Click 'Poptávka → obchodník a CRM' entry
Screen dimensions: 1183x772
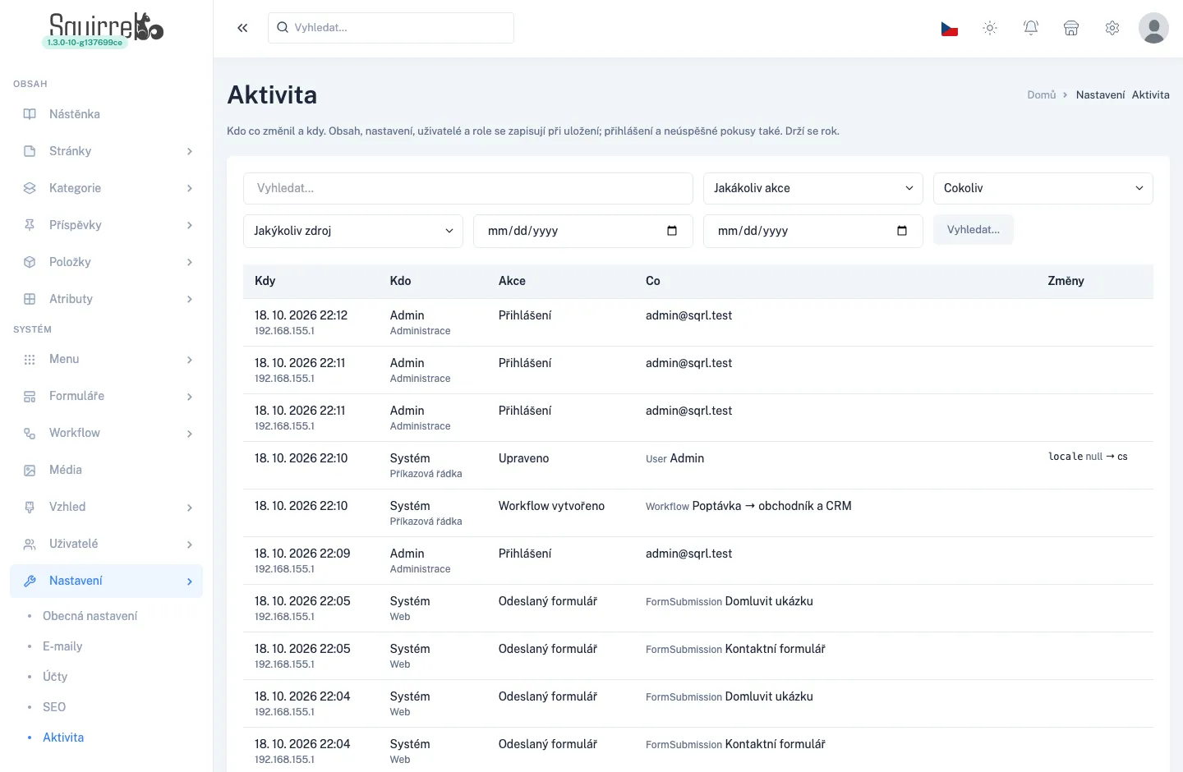[x=771, y=506]
